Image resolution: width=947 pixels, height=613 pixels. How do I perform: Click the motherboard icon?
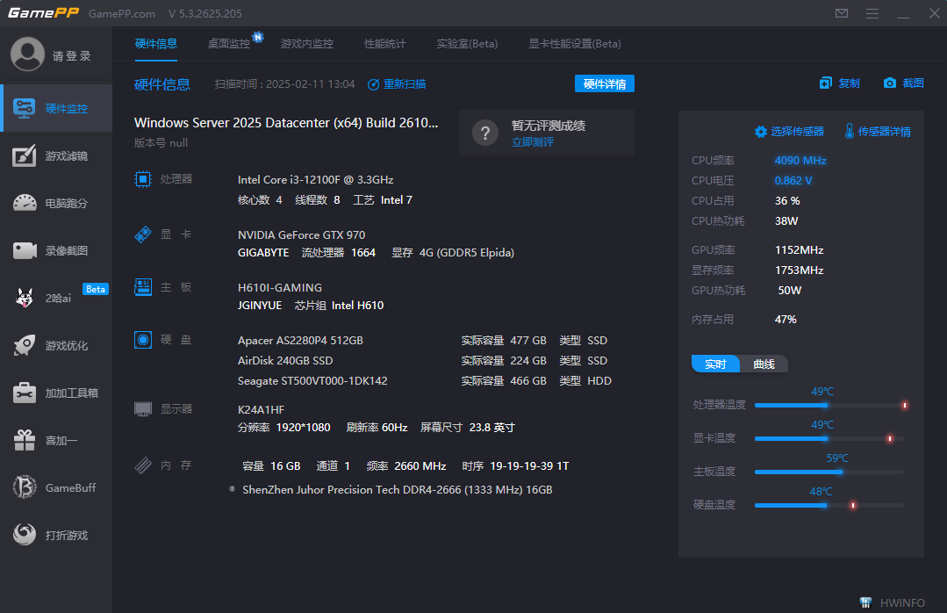coord(142,286)
